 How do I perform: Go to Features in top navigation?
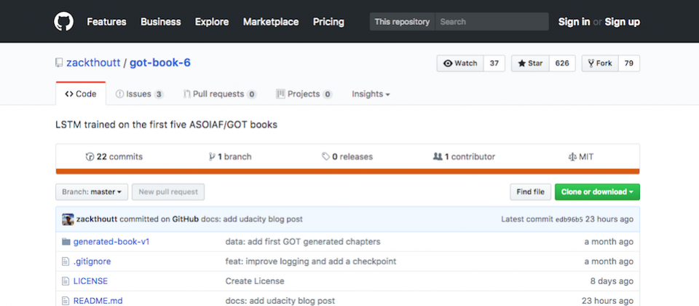click(106, 21)
